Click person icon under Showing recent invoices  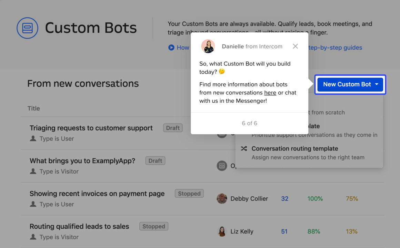[x=33, y=204]
